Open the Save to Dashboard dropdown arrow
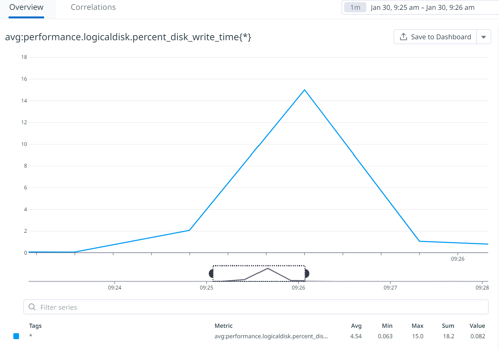 coord(483,37)
